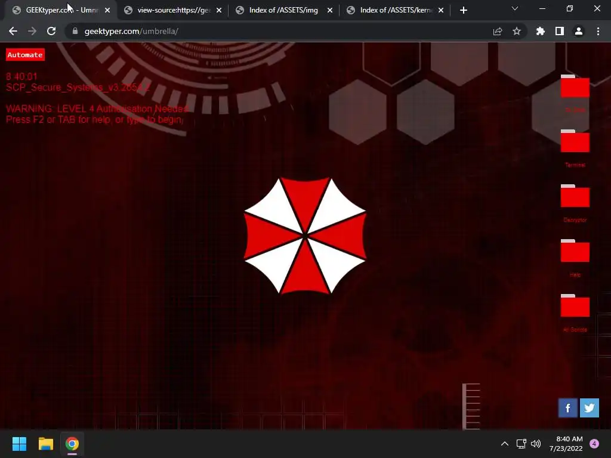Bookmark this tab with star icon
Viewport: 611px width, 458px height.
pyautogui.click(x=517, y=31)
